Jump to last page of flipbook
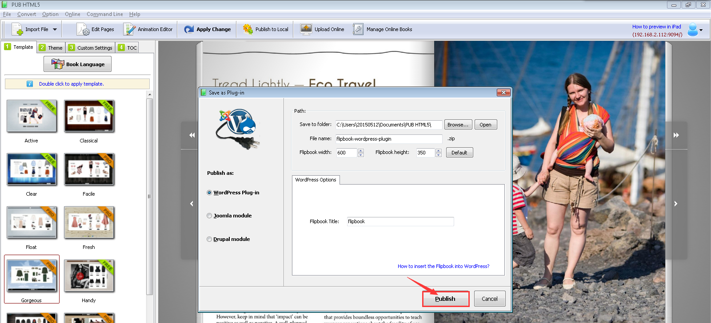 (676, 135)
